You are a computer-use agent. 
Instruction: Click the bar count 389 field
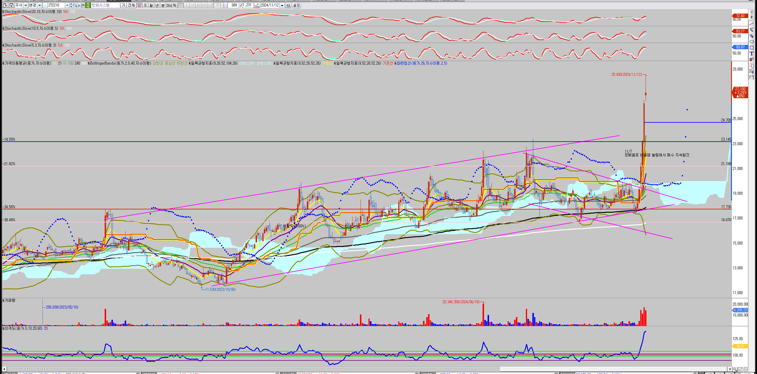(233, 5)
